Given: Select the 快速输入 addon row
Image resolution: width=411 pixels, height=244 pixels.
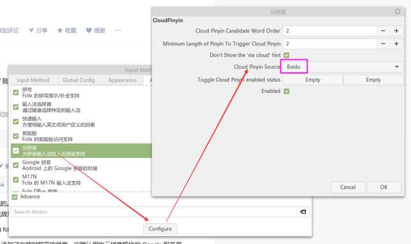Looking at the screenshot, I should (81, 121).
